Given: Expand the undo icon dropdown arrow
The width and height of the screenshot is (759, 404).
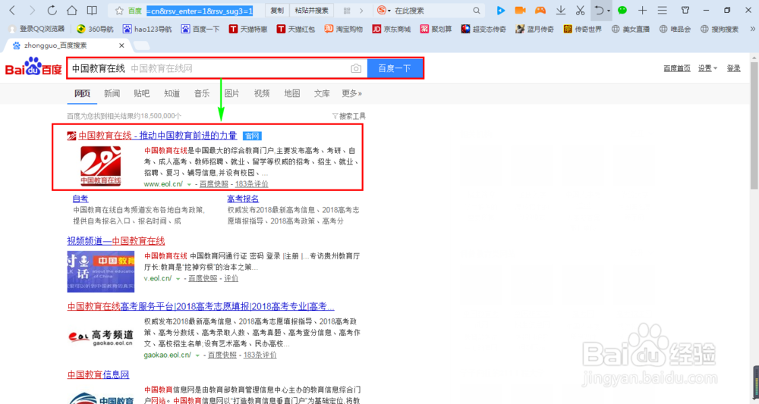Looking at the screenshot, I should pos(609,11).
